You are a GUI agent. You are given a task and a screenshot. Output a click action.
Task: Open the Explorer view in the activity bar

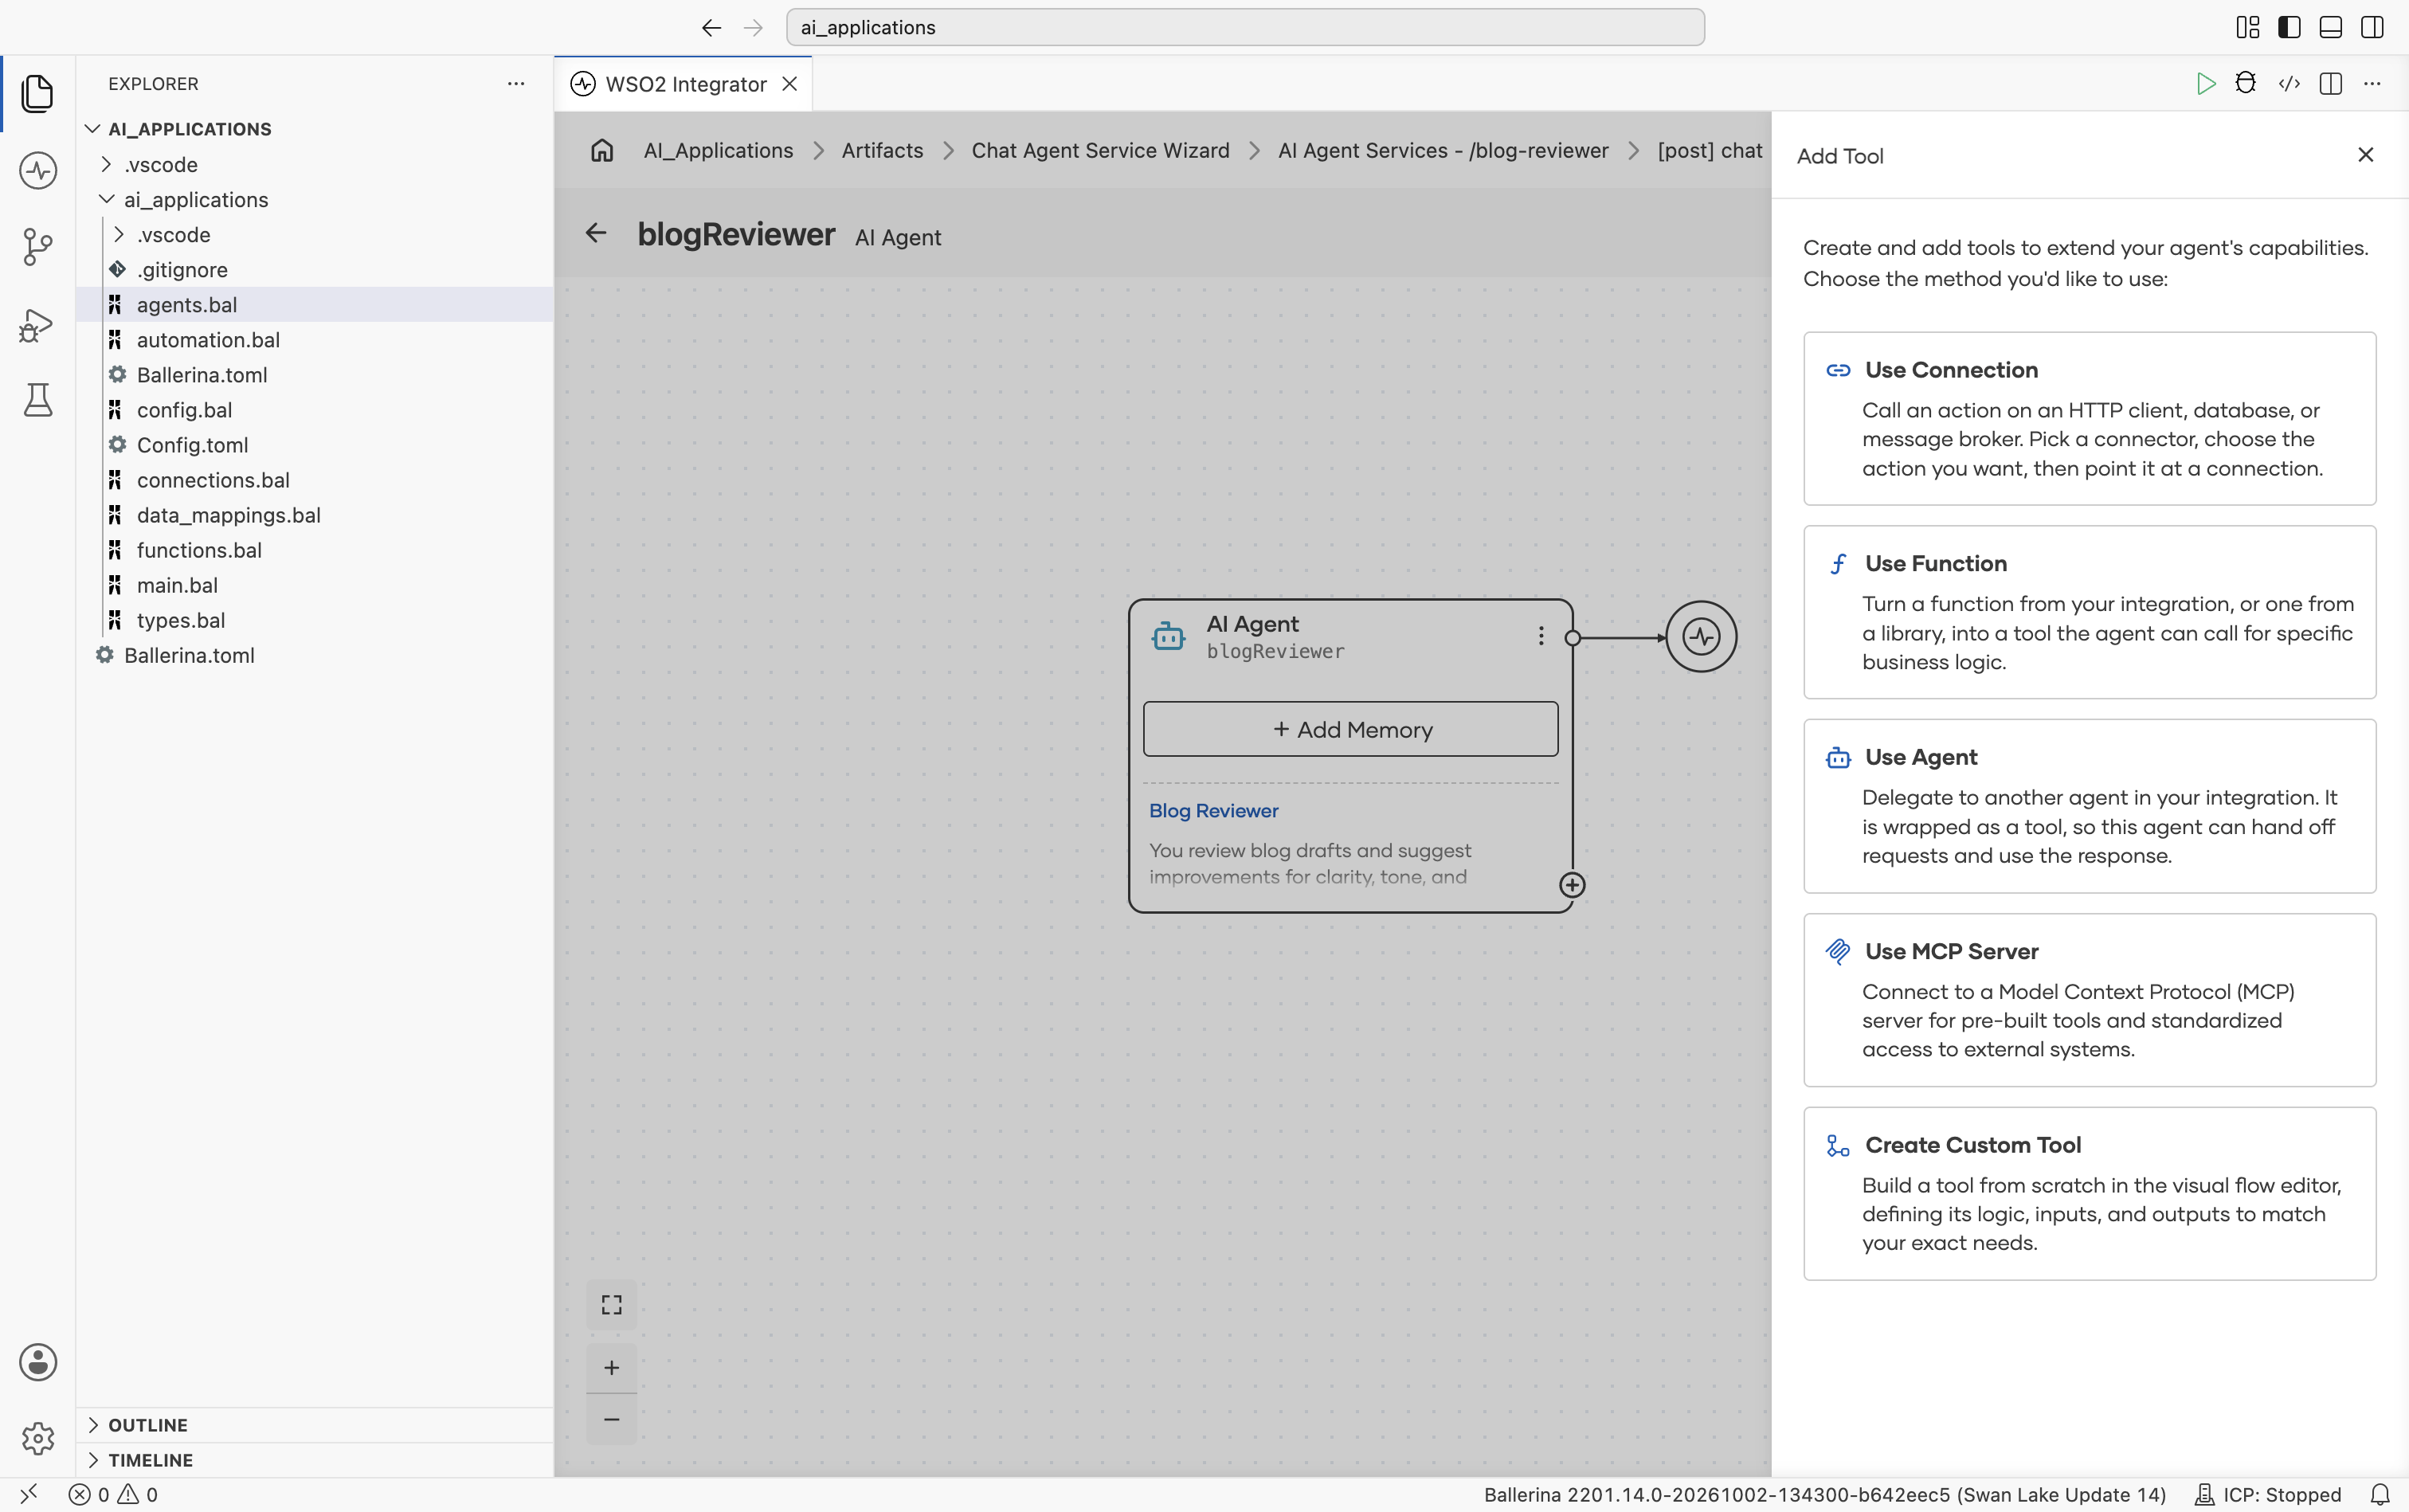[37, 93]
